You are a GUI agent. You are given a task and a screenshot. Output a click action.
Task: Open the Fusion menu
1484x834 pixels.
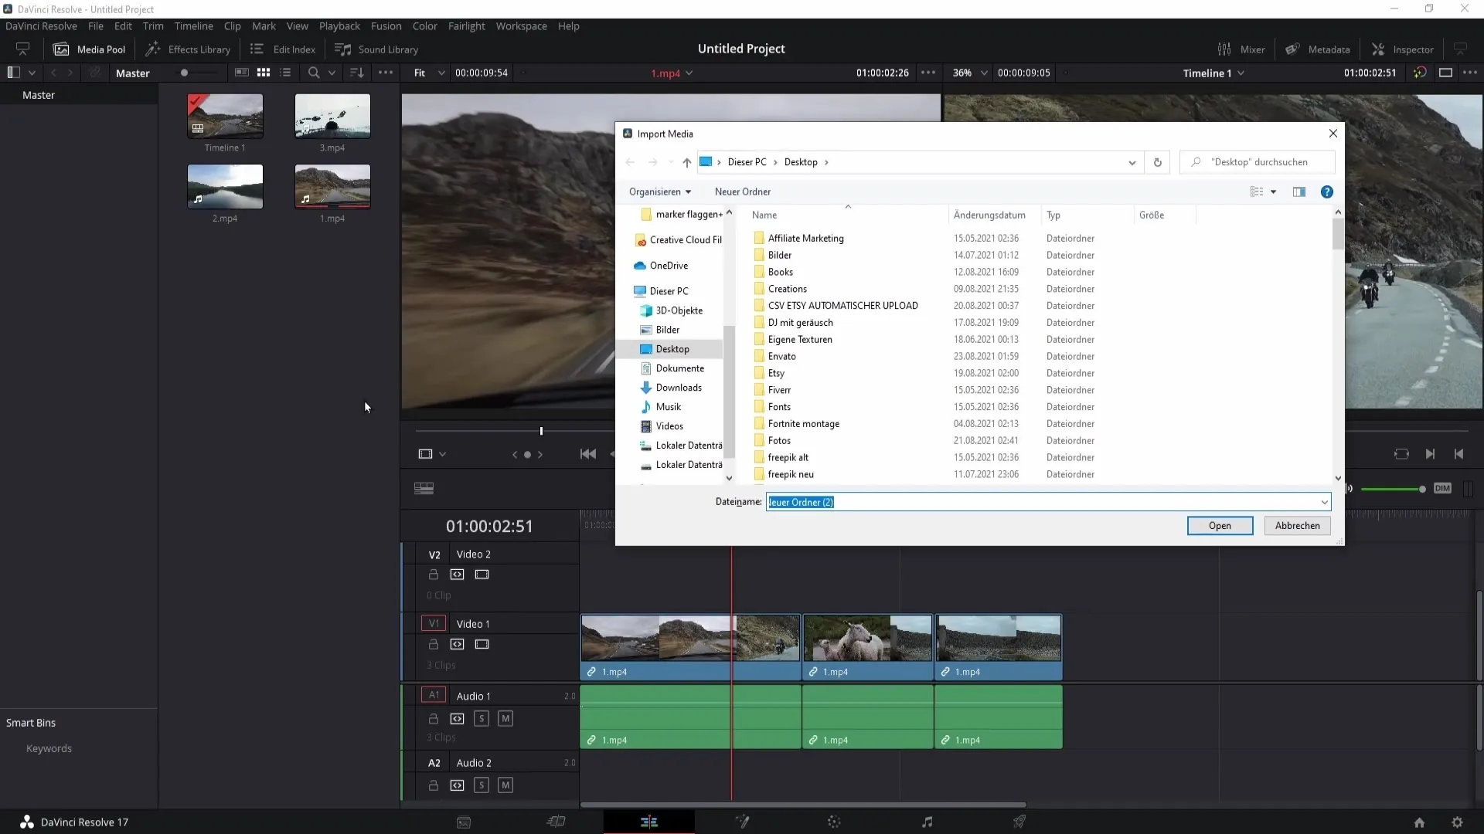pos(386,25)
